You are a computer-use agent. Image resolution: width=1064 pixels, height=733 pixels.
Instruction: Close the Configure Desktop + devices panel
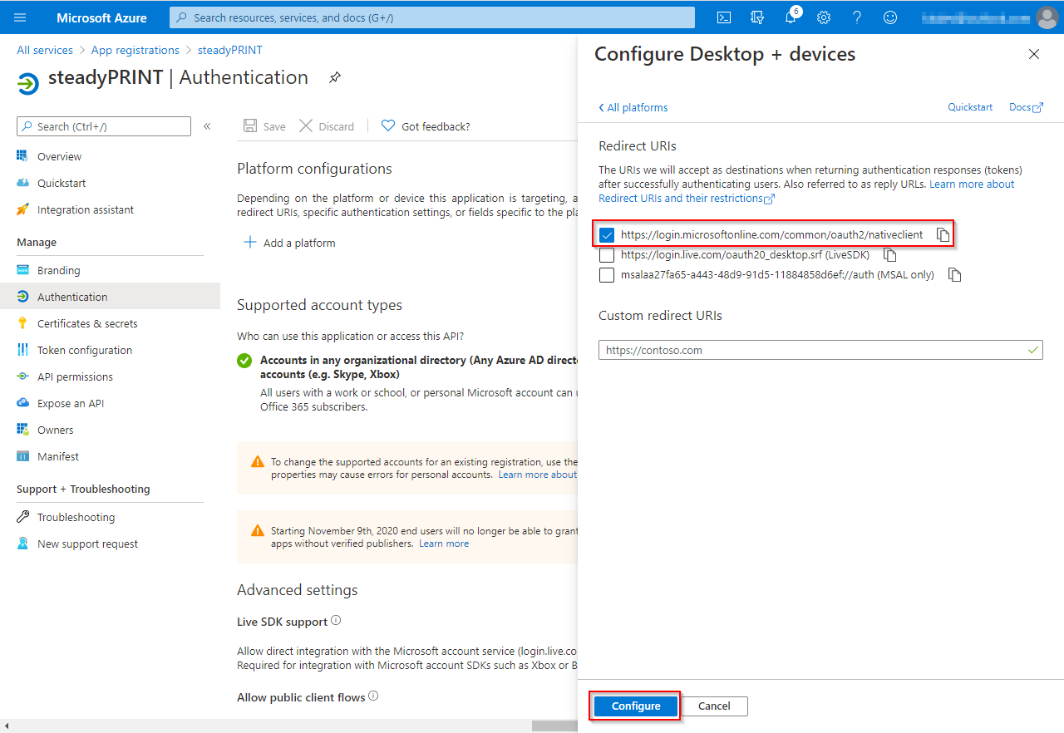(x=1034, y=54)
